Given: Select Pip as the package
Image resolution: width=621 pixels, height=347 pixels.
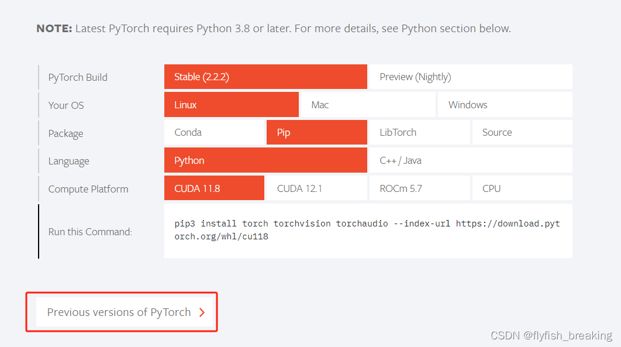Looking at the screenshot, I should (316, 132).
